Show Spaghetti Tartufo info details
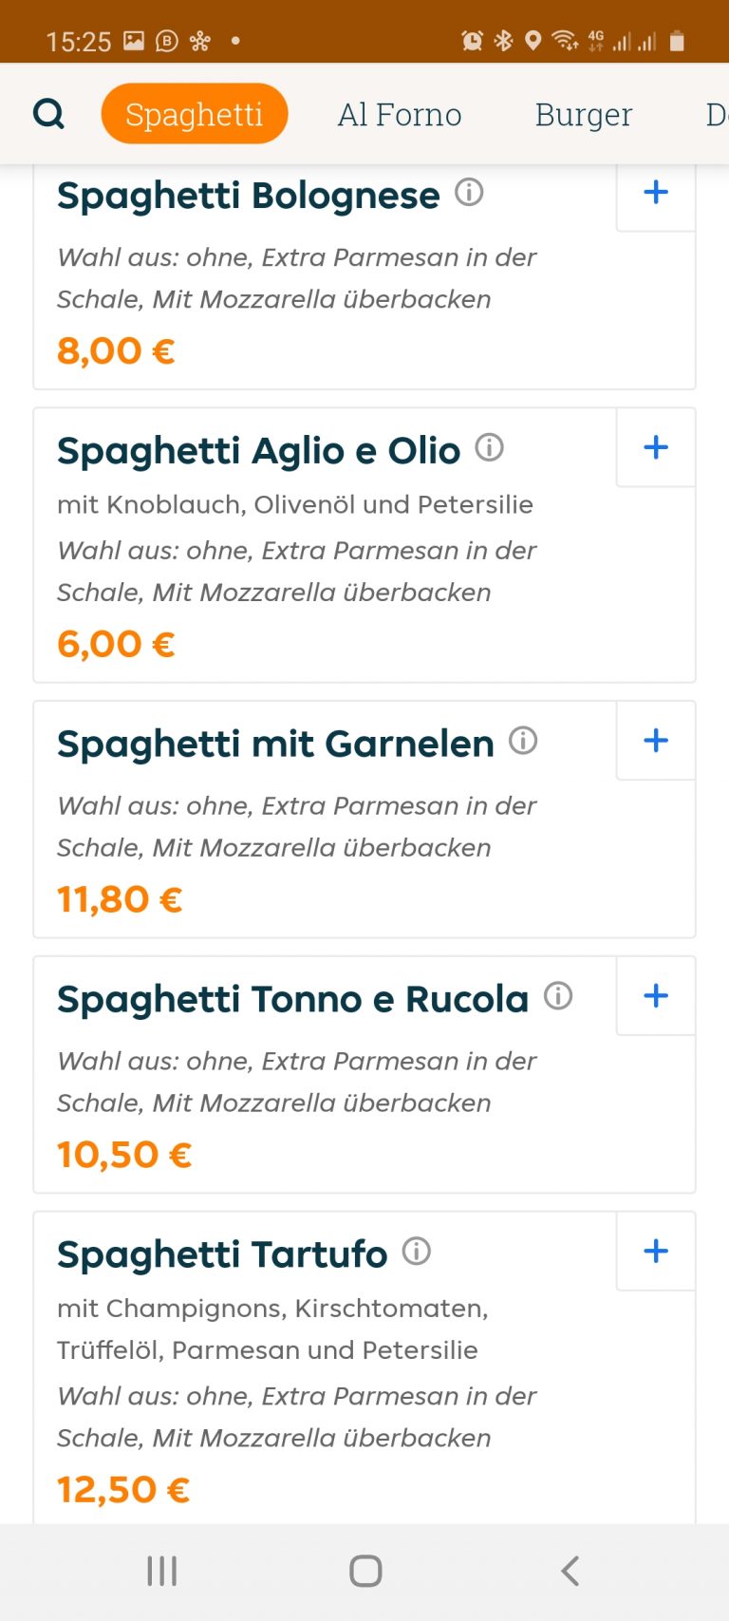This screenshot has height=1621, width=729. [417, 1252]
